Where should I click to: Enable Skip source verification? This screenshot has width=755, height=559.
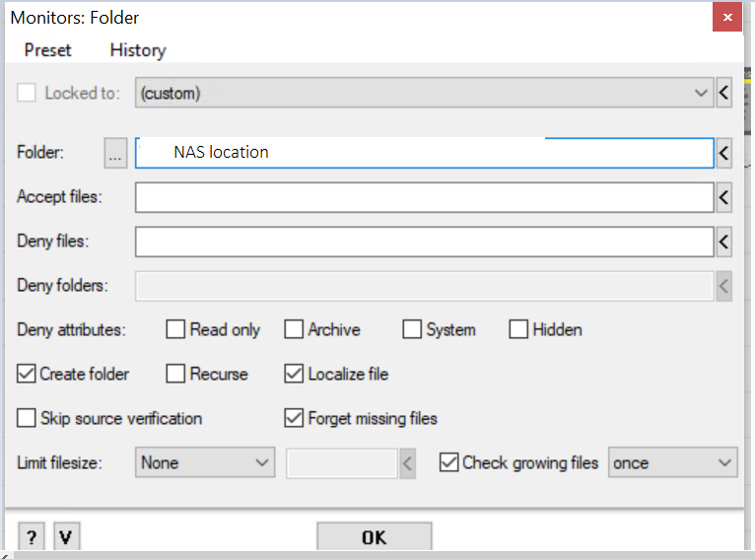(x=26, y=418)
